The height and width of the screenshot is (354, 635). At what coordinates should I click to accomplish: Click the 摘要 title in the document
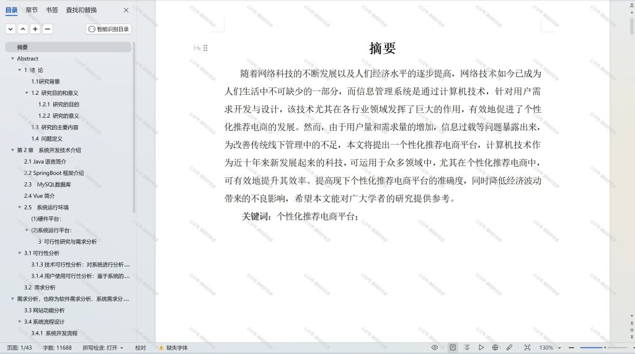382,48
